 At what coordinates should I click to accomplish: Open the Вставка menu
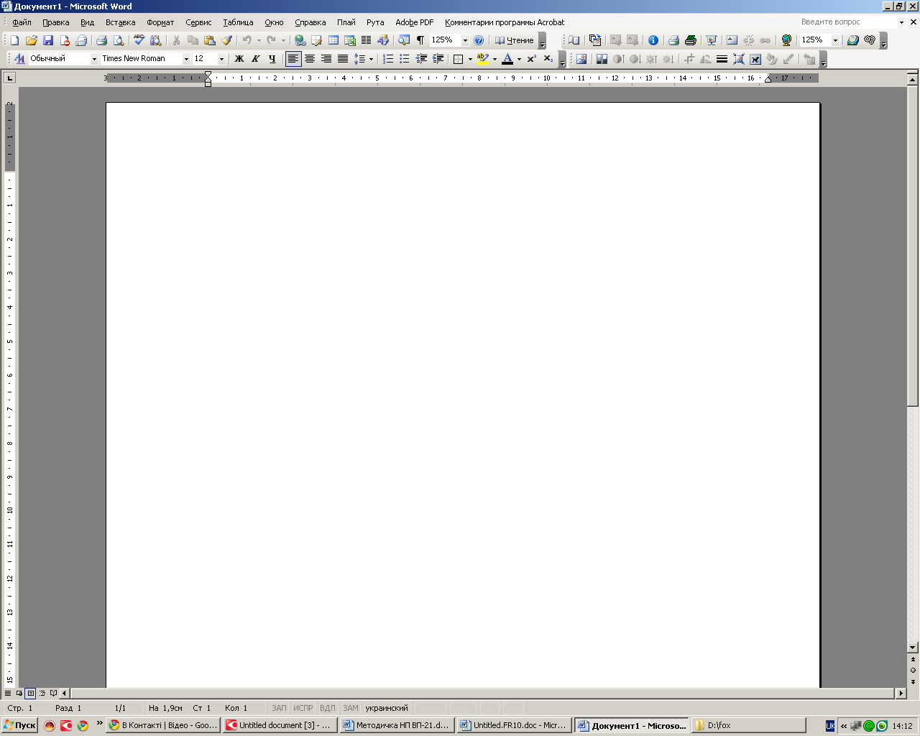[x=120, y=22]
